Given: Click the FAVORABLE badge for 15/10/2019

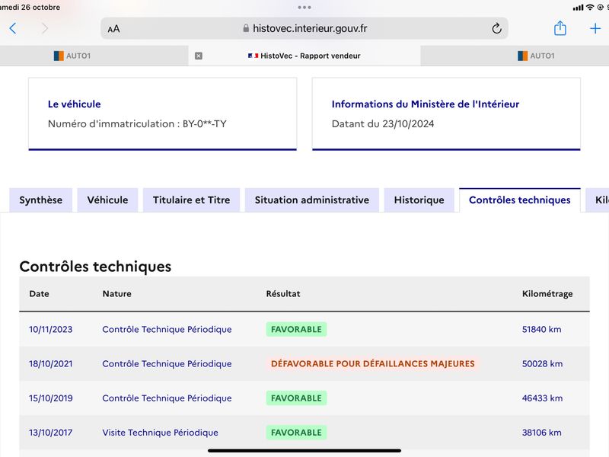Looking at the screenshot, I should (x=296, y=398).
